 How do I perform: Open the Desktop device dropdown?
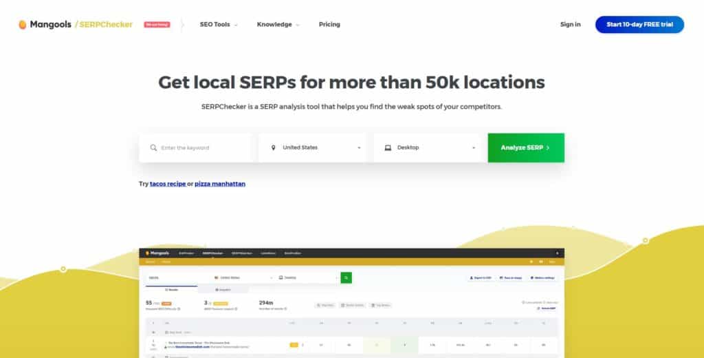428,147
